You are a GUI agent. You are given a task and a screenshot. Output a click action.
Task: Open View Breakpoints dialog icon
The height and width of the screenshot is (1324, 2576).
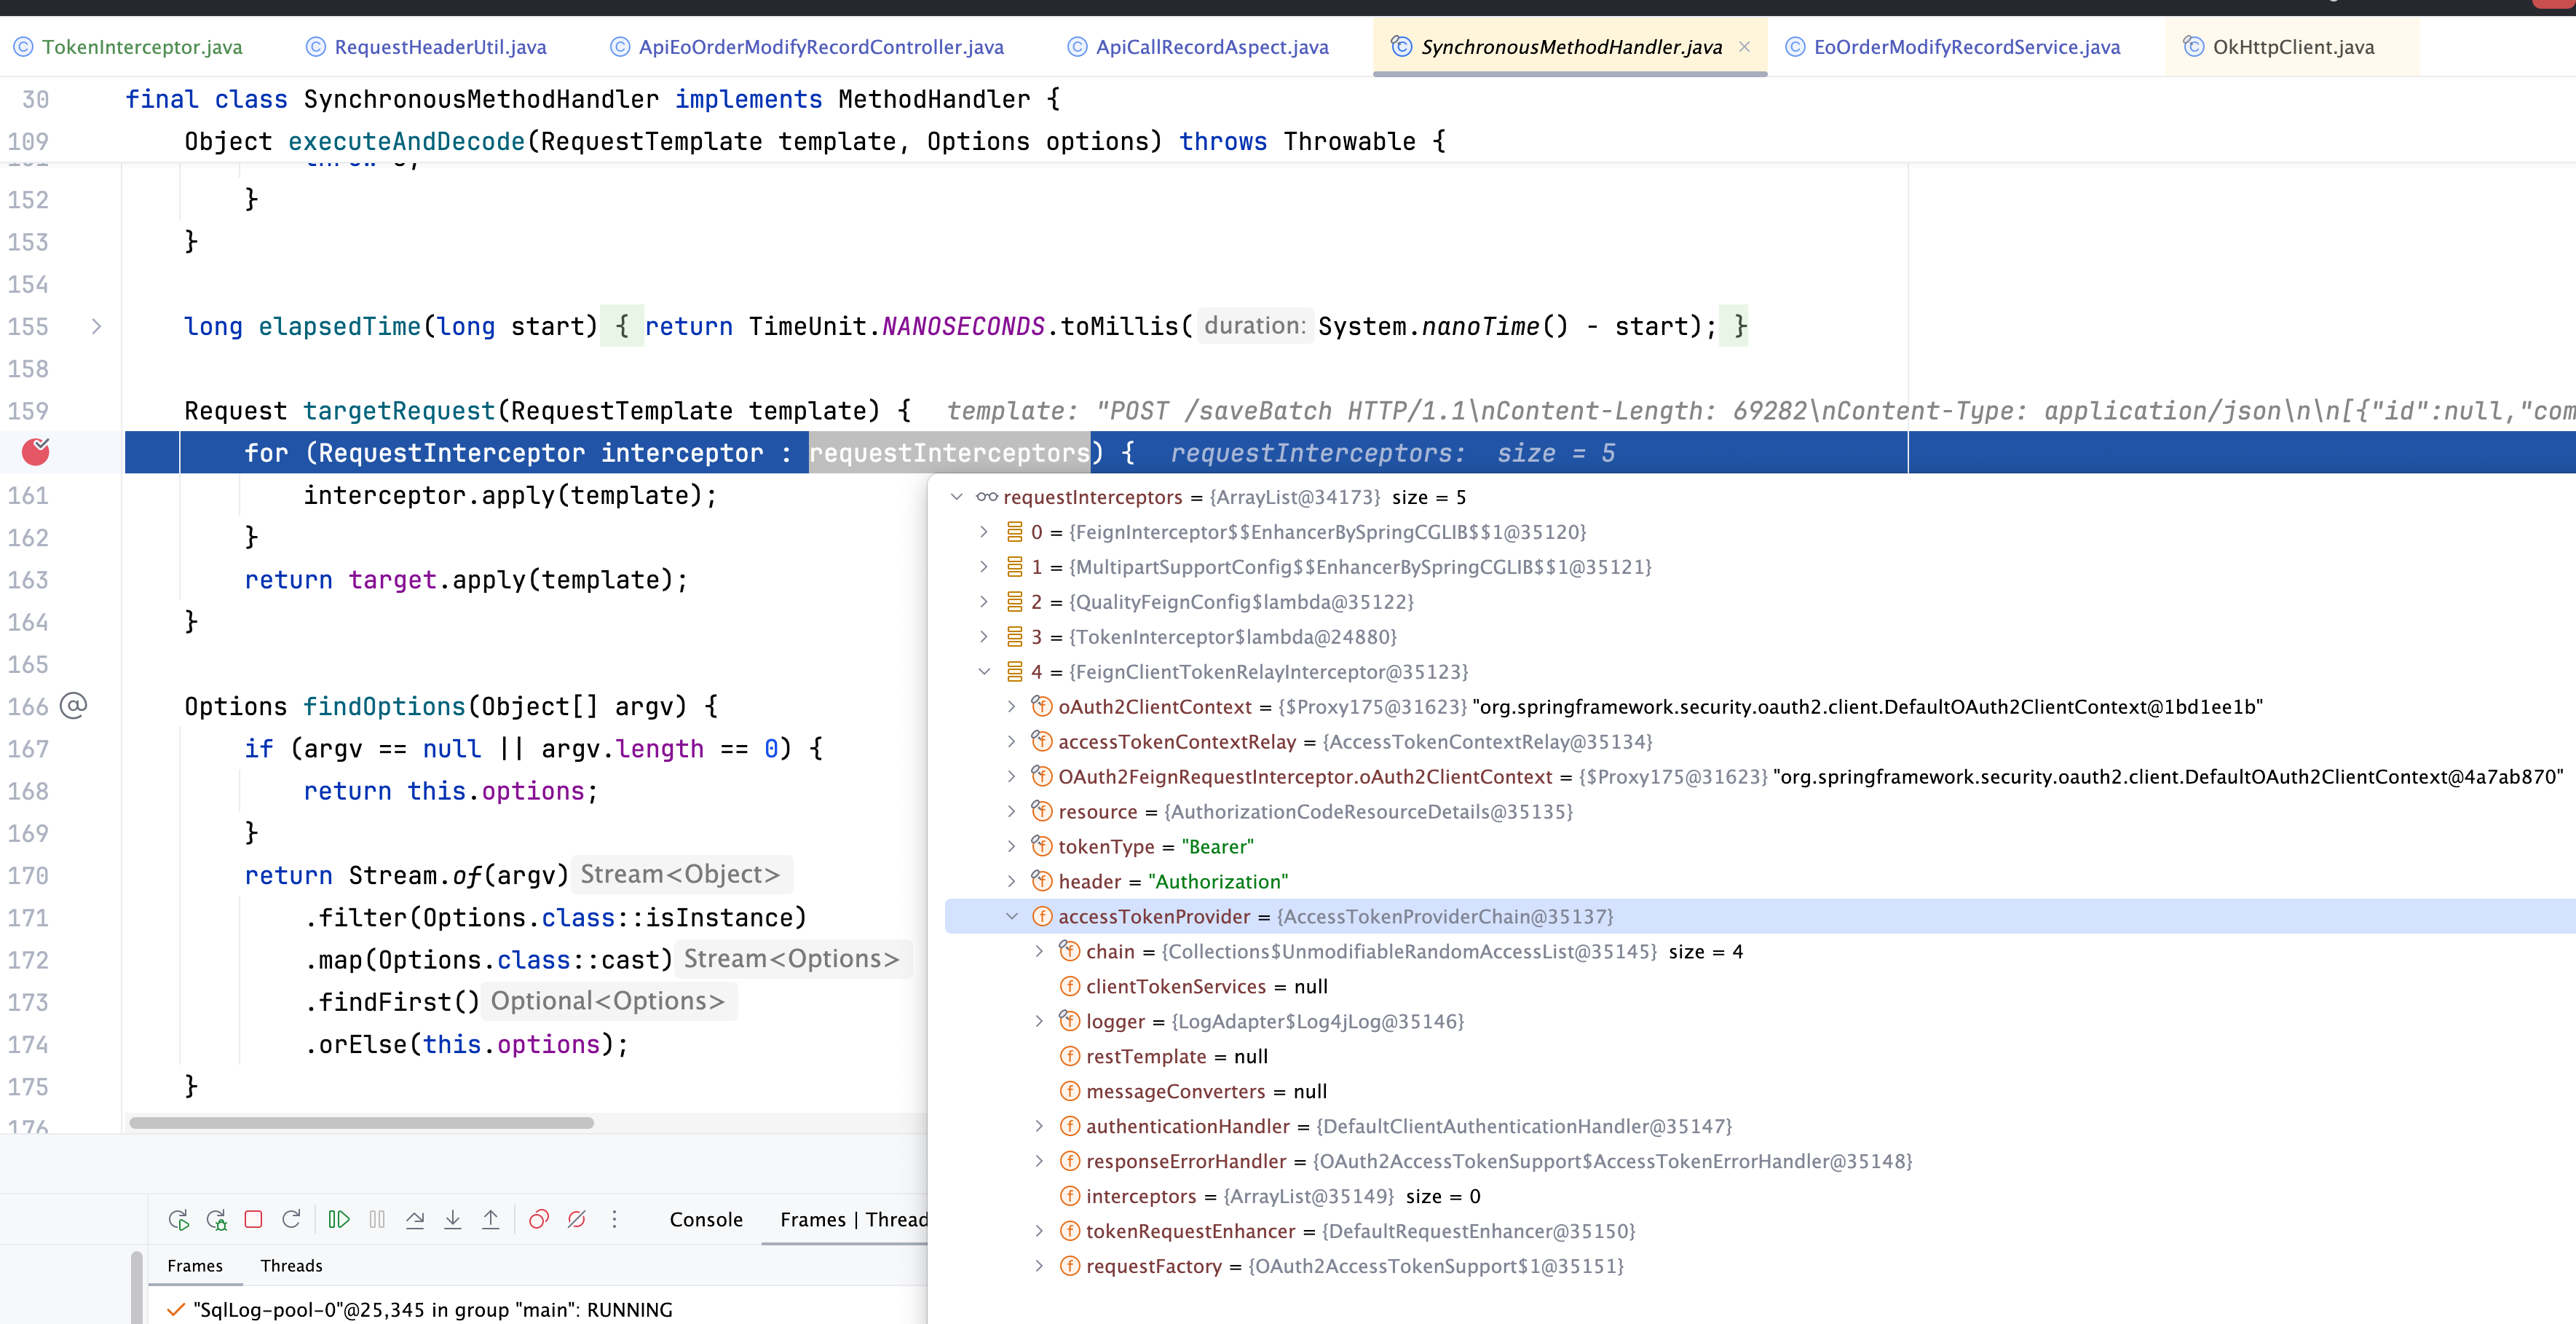pos(539,1219)
